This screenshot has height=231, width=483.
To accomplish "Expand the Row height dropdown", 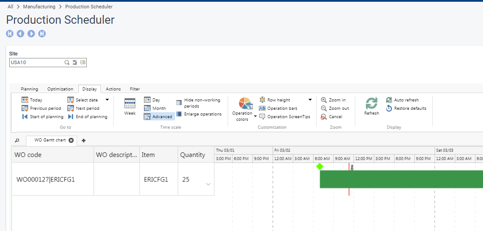I will (x=310, y=100).
